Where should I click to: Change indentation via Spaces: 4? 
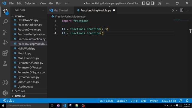(122, 101)
